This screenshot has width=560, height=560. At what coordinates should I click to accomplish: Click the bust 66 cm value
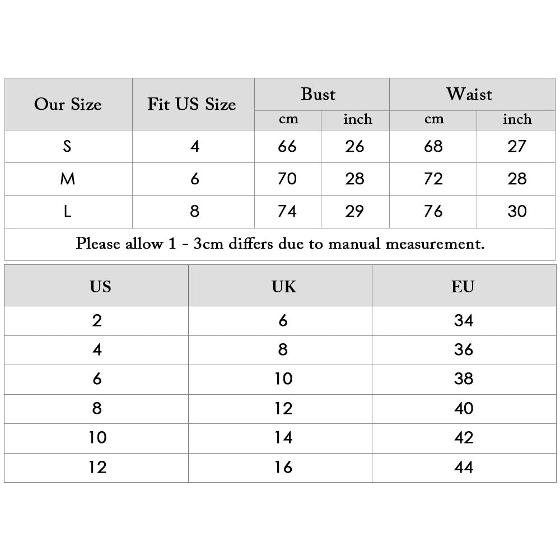point(287,147)
